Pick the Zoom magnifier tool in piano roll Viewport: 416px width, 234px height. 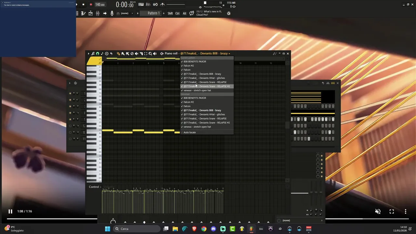coord(150,54)
